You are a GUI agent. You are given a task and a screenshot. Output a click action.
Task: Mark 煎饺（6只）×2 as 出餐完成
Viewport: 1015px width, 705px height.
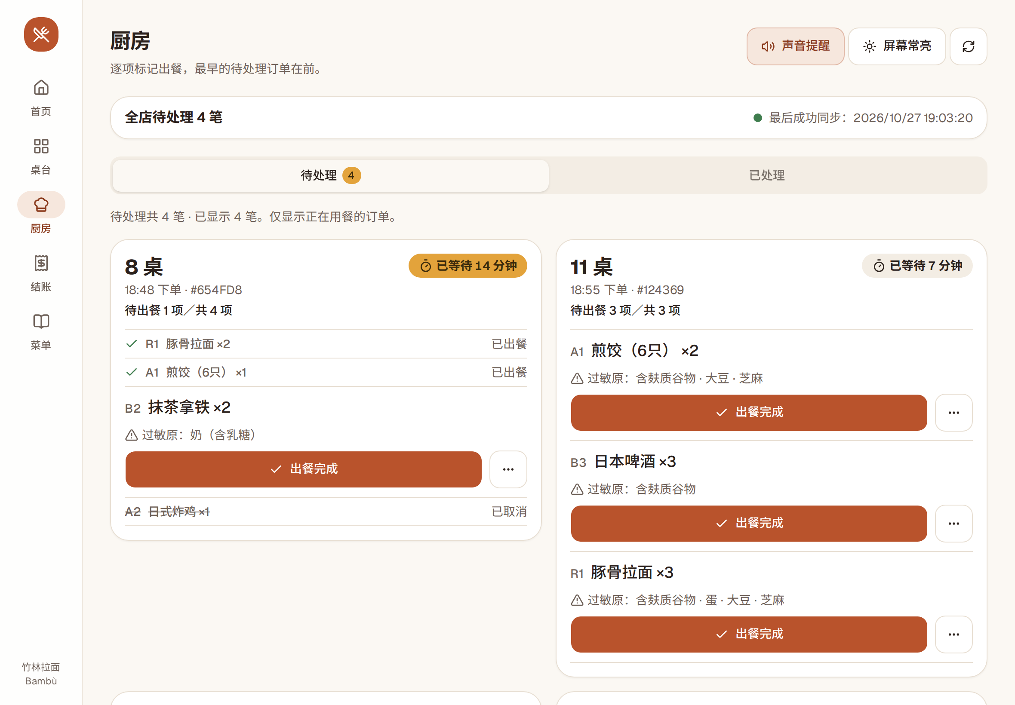[749, 413]
